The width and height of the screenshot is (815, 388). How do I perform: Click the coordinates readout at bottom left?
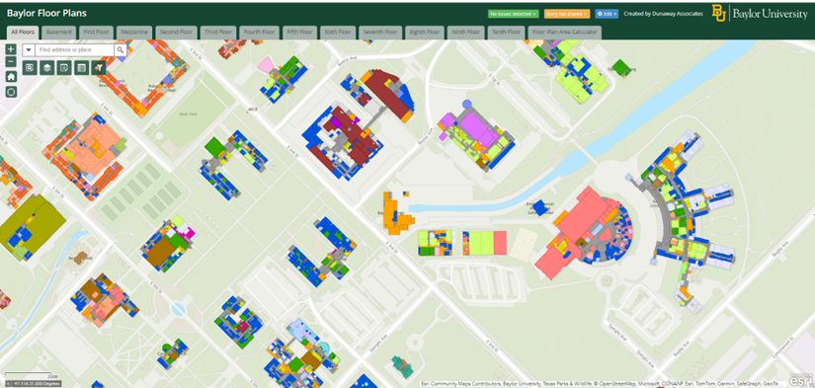pos(34,384)
